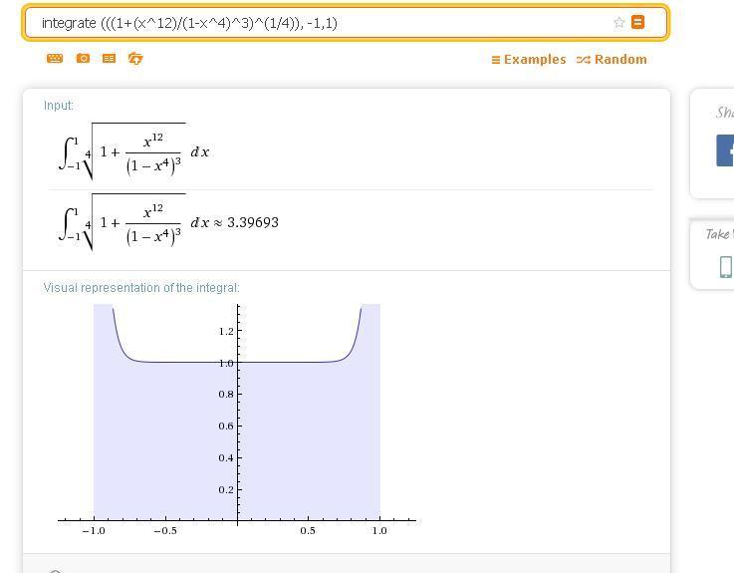The height and width of the screenshot is (573, 734).
Task: Select the camera image input icon
Action: point(83,59)
